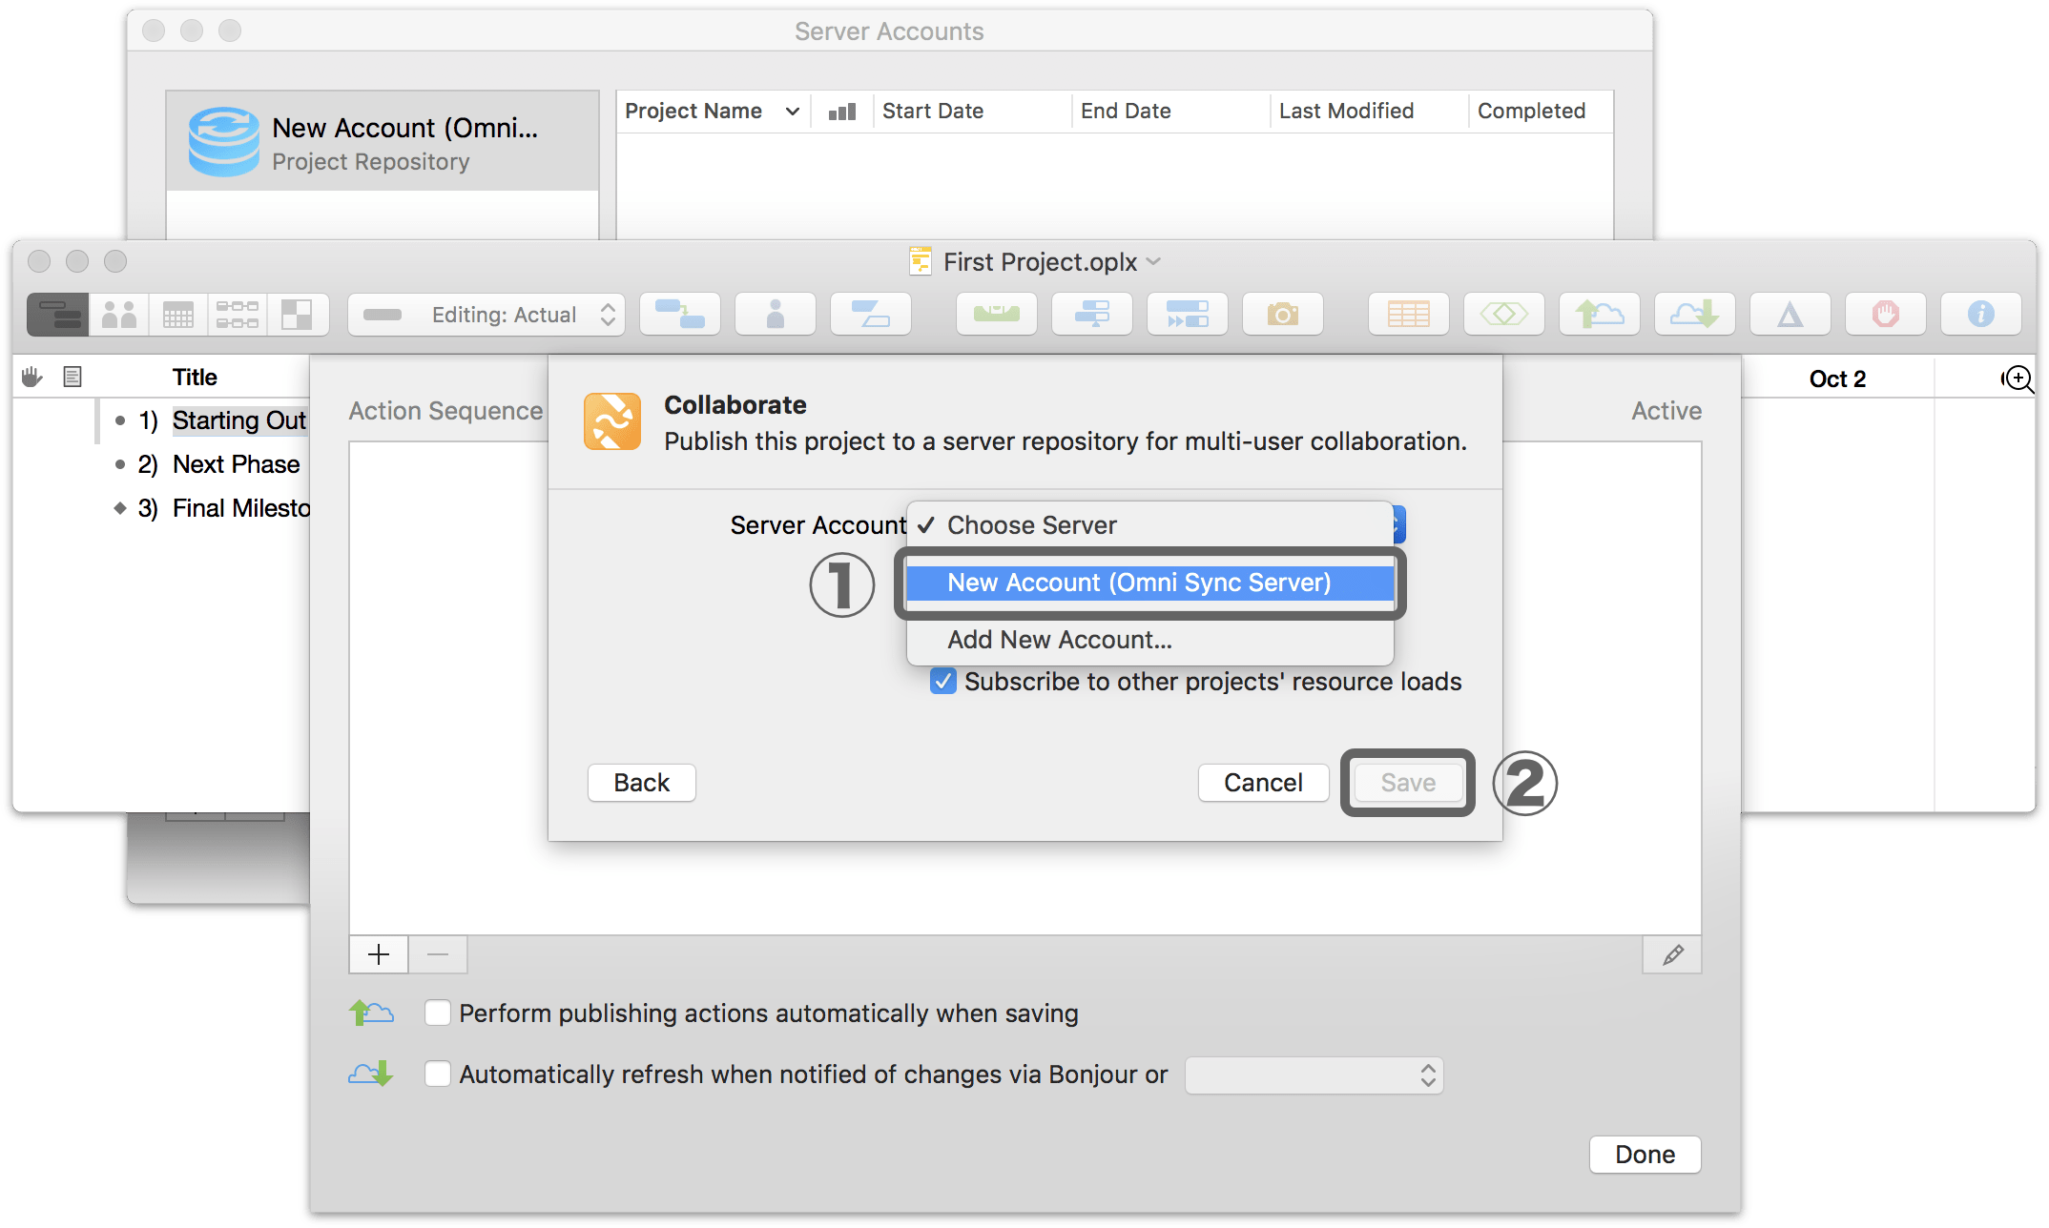This screenshot has width=2049, height=1228.
Task: Click the zoom magnifier in Gantt header
Action: point(2018,379)
